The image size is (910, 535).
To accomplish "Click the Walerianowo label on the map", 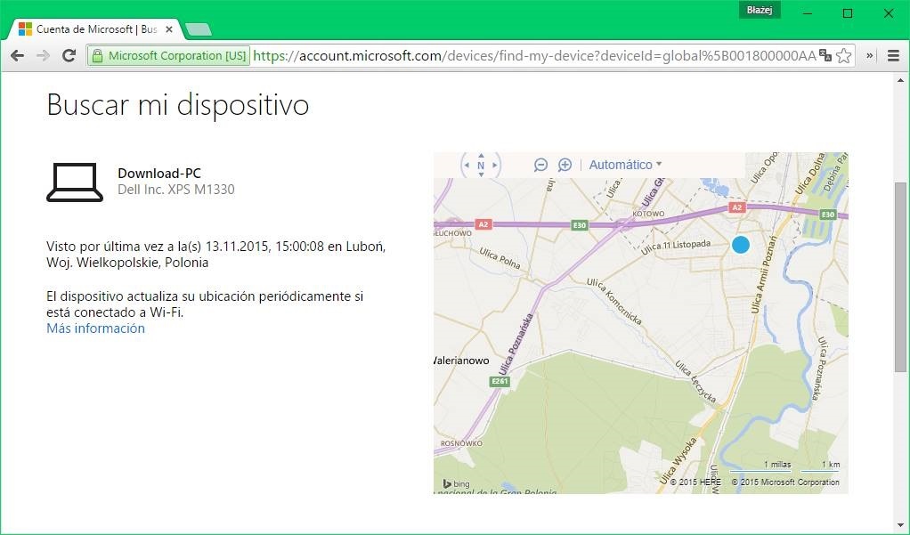I will click(x=461, y=361).
